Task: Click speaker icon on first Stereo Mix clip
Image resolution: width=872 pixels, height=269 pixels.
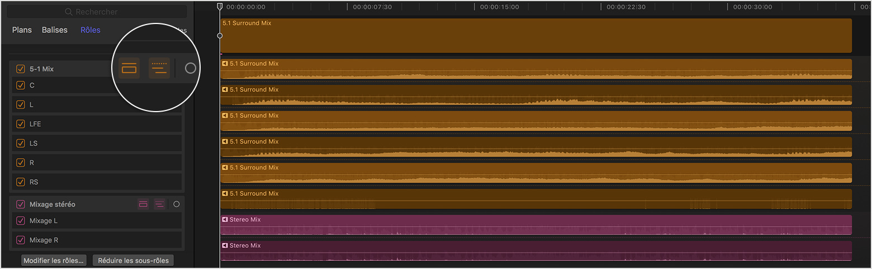Action: (x=225, y=220)
